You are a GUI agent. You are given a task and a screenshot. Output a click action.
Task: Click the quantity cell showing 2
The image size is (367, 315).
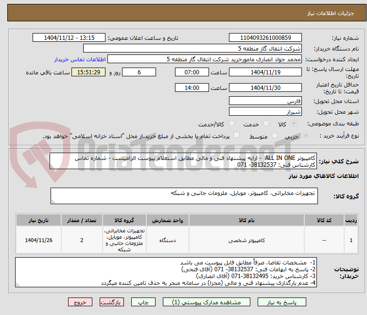click(x=82, y=240)
